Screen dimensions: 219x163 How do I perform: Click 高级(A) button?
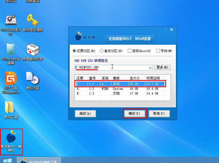coord(85,114)
